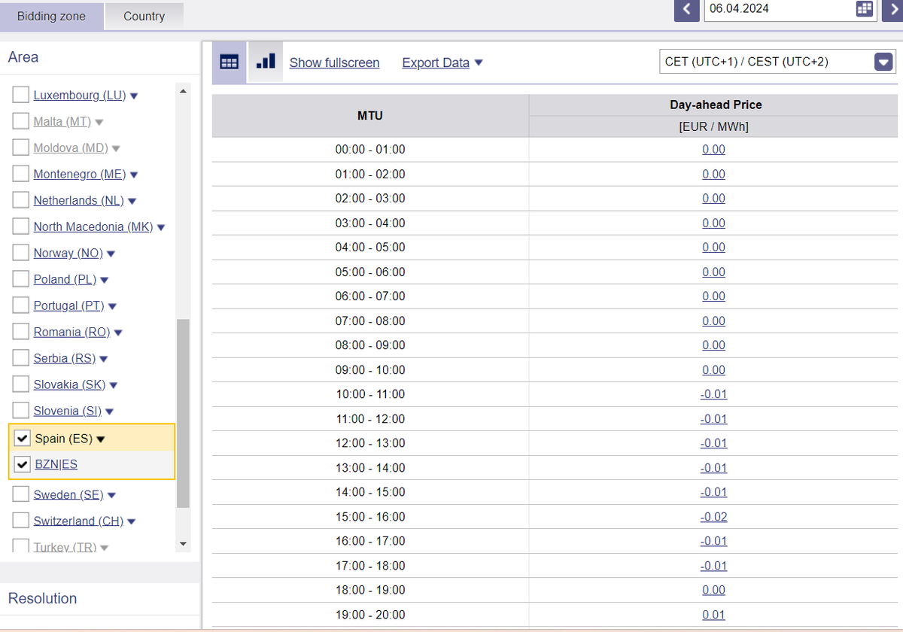Open the Switzerland (CH) link
The height and width of the screenshot is (632, 903).
(78, 521)
